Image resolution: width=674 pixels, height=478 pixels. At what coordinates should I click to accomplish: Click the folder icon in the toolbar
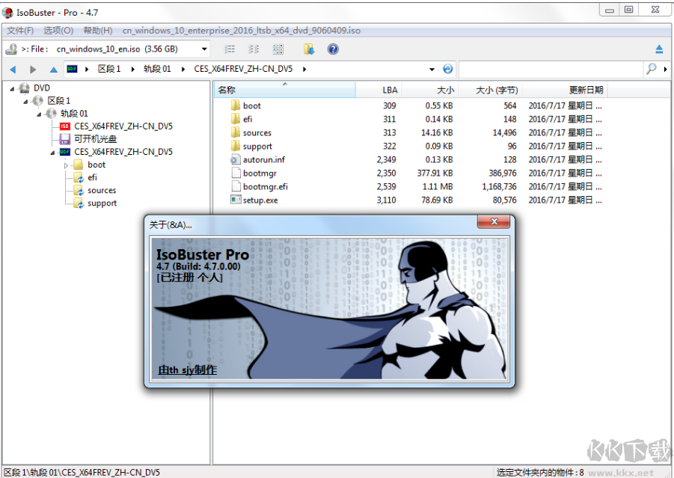click(x=308, y=49)
